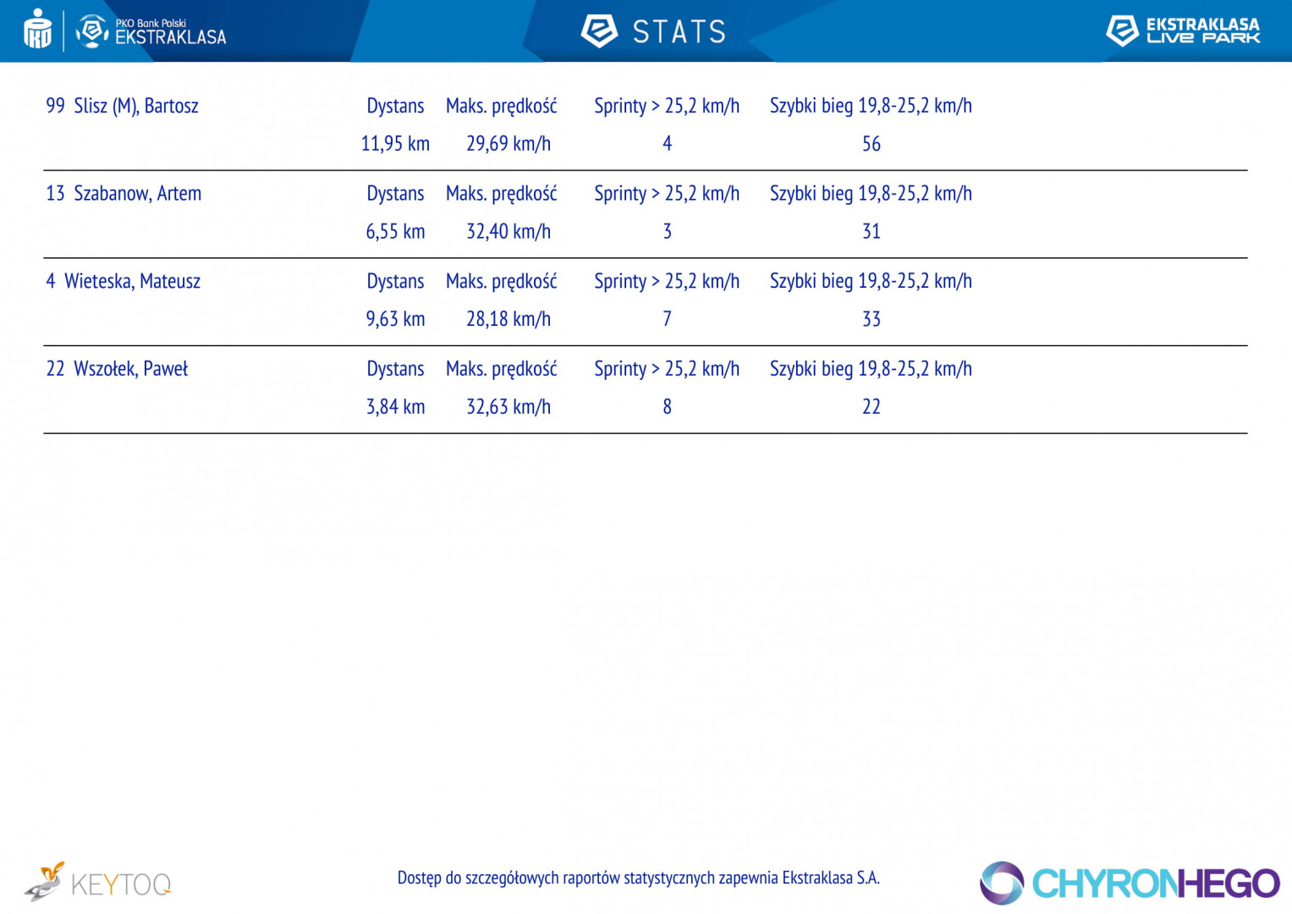Click the PKO bank logo icon
The height and width of the screenshot is (914, 1292).
pos(37,30)
